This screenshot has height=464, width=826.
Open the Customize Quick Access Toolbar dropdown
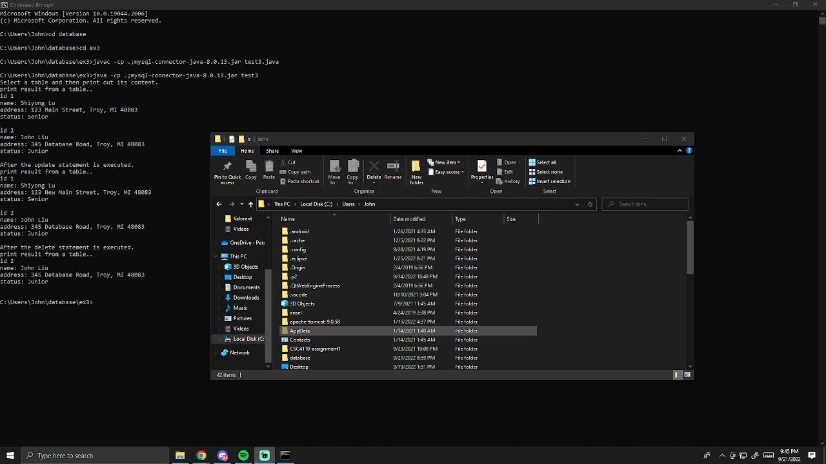(249, 139)
